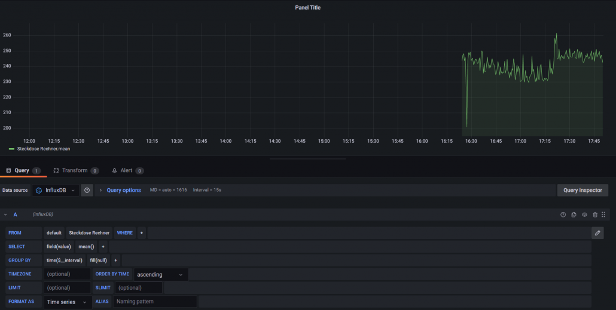616x310 pixels.
Task: Open the FORMAT AS Time series dropdown
Action: pyautogui.click(x=68, y=302)
